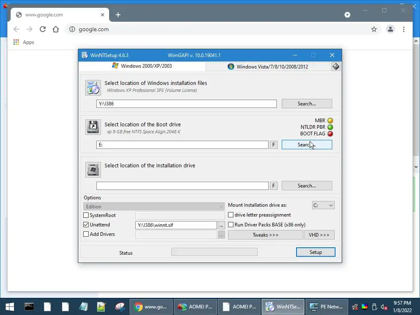This screenshot has width=420, height=315.
Task: Switch to first AOMEI P... taskbar window
Action: coord(196,307)
